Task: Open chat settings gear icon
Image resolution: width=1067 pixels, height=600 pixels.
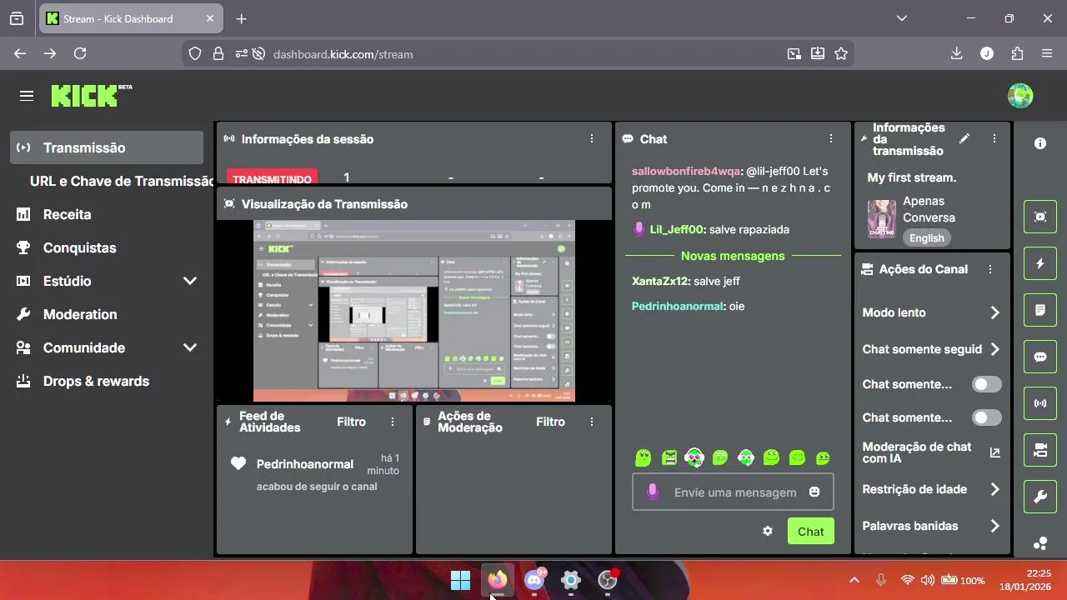Action: [x=768, y=531]
